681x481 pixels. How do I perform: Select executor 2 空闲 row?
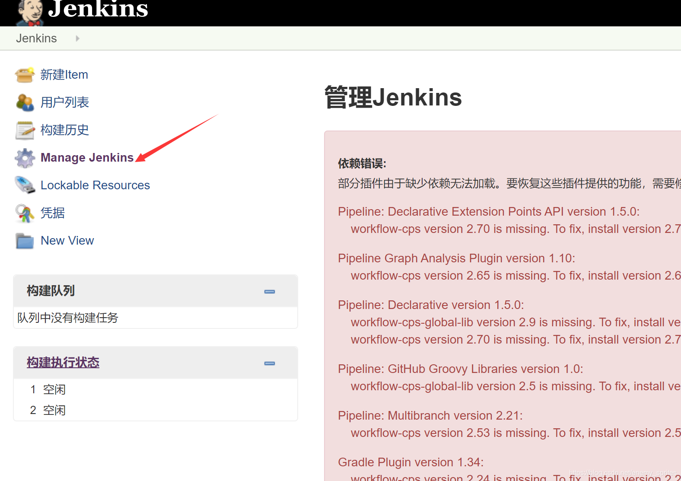coord(156,410)
